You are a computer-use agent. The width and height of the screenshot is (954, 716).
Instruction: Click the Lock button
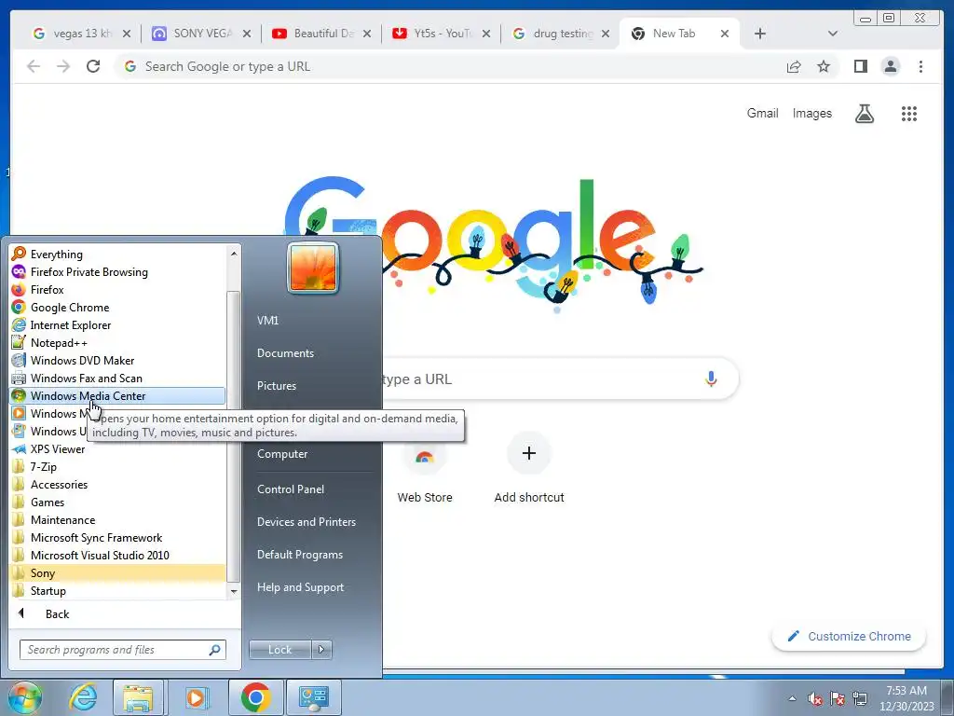point(279,650)
